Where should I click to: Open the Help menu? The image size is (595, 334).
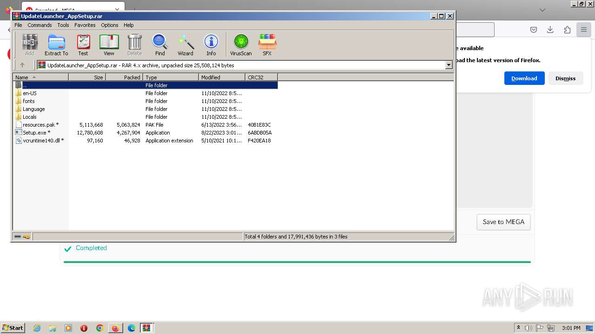[x=129, y=25]
